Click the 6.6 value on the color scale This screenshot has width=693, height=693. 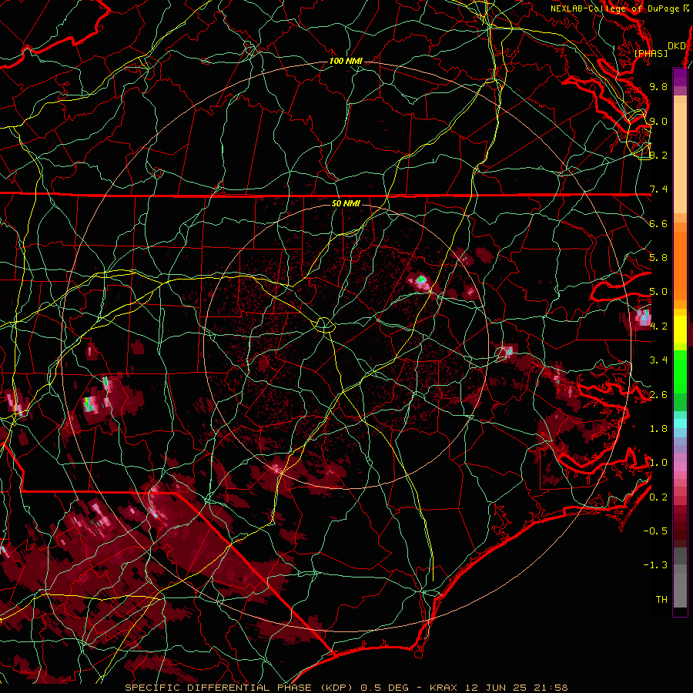point(658,223)
